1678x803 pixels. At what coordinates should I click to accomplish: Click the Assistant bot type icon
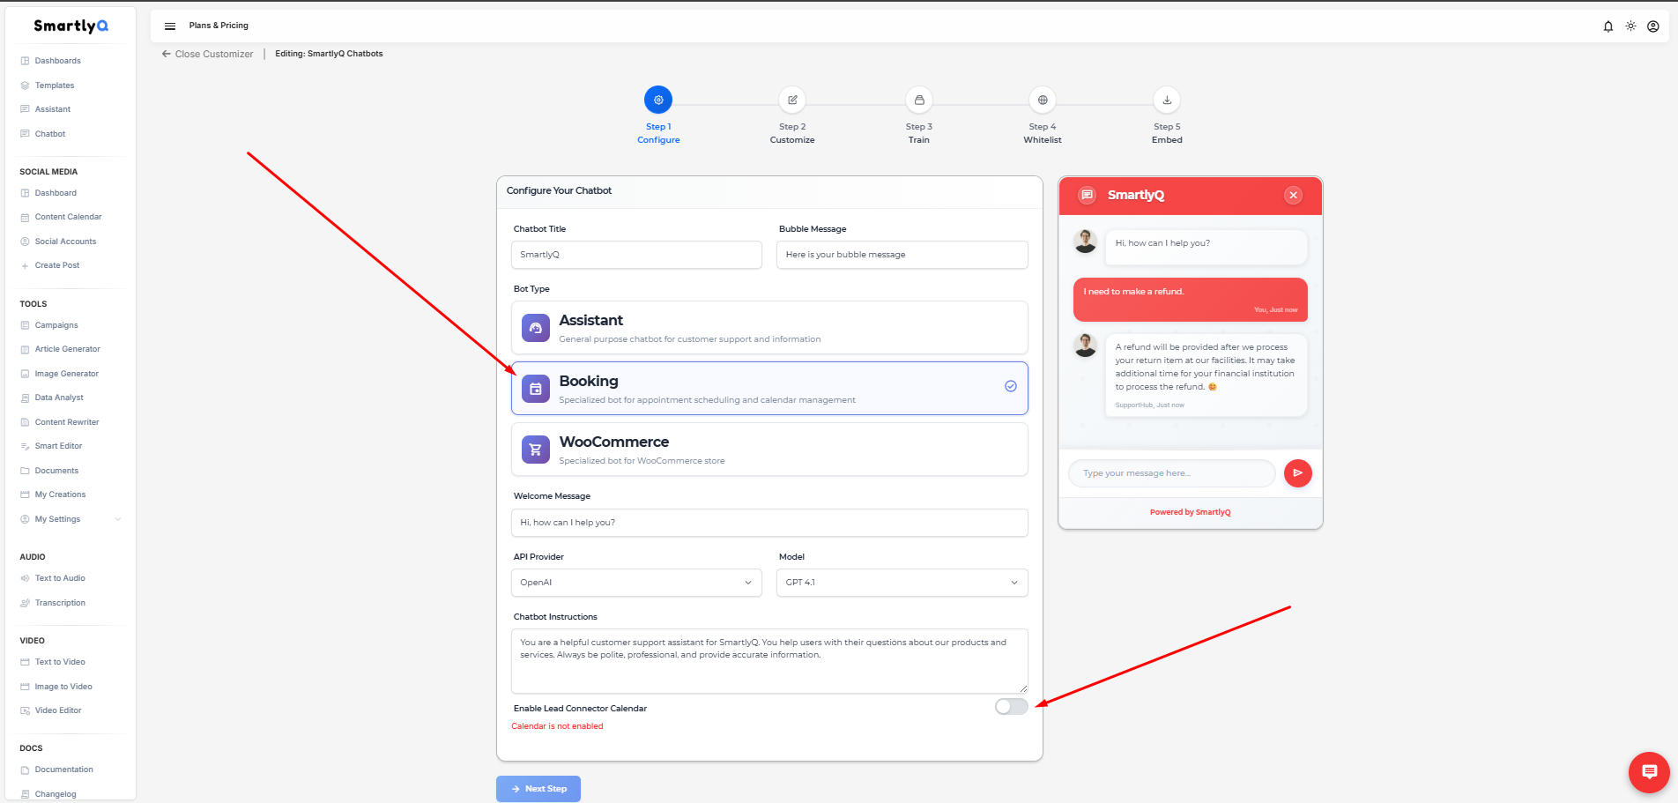click(x=535, y=328)
